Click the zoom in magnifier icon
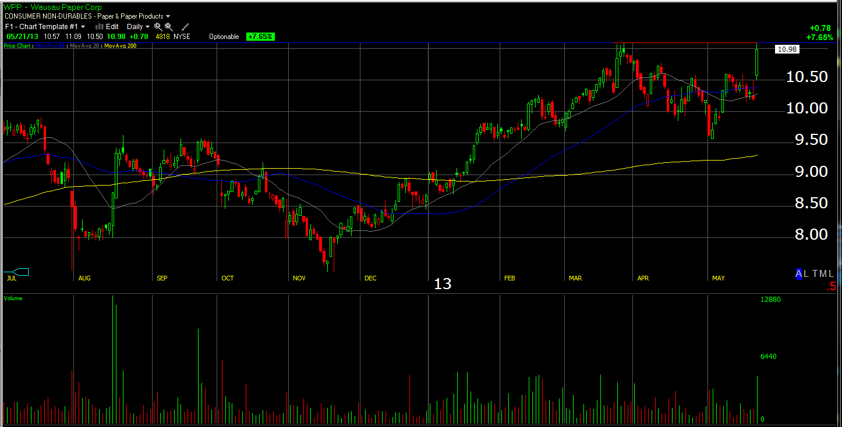Screen dimensions: 842x427 coord(158,27)
